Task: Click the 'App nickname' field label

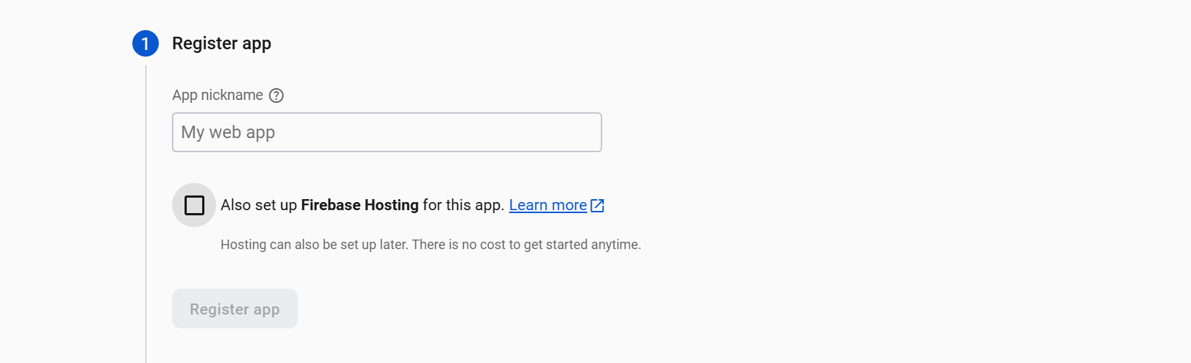Action: click(x=217, y=95)
